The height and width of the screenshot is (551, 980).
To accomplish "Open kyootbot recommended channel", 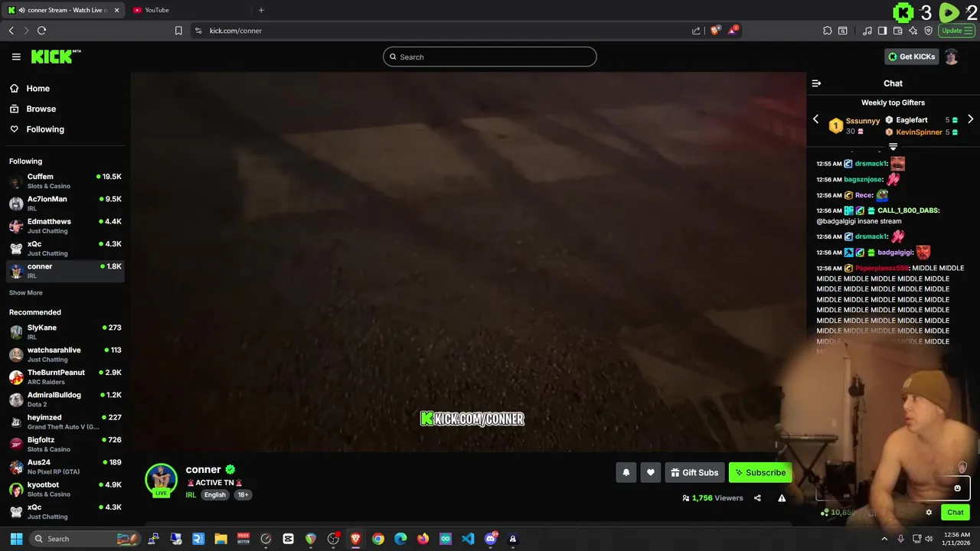I will point(65,489).
